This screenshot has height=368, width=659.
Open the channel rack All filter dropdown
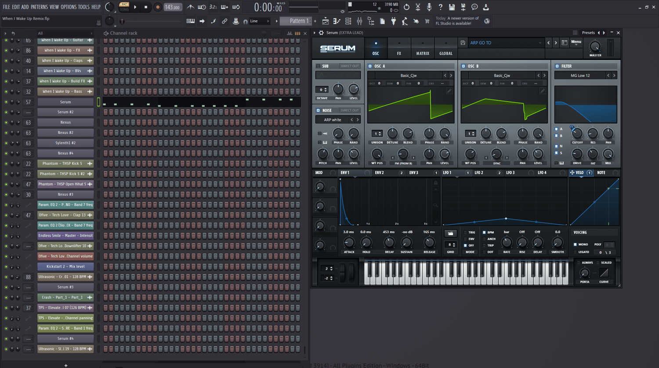[65, 33]
